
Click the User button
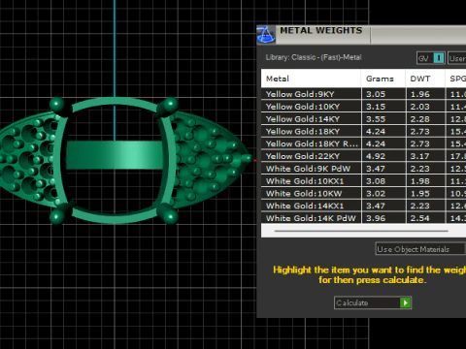point(457,58)
